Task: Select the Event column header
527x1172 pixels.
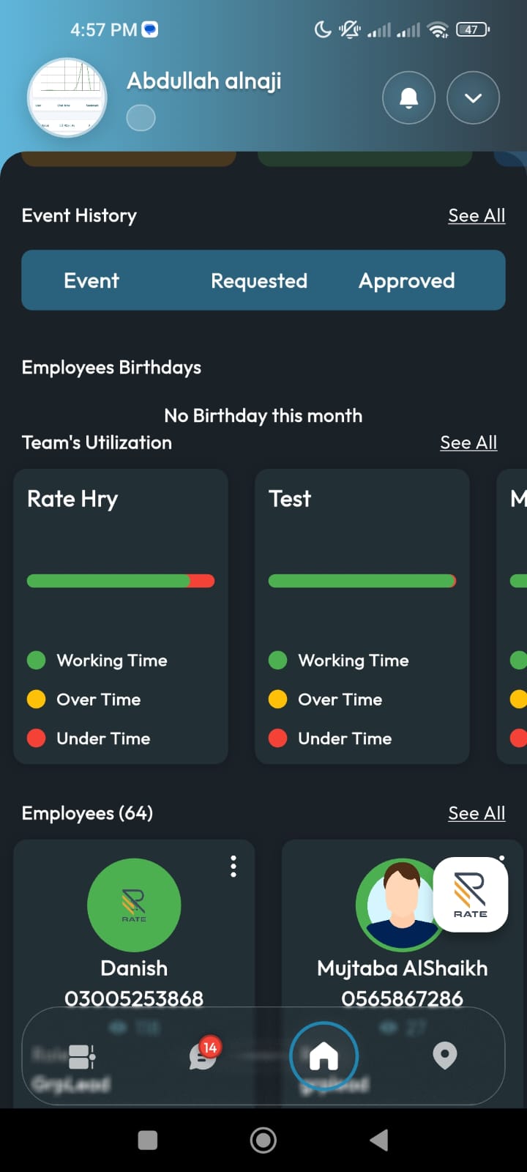Action: 91,281
